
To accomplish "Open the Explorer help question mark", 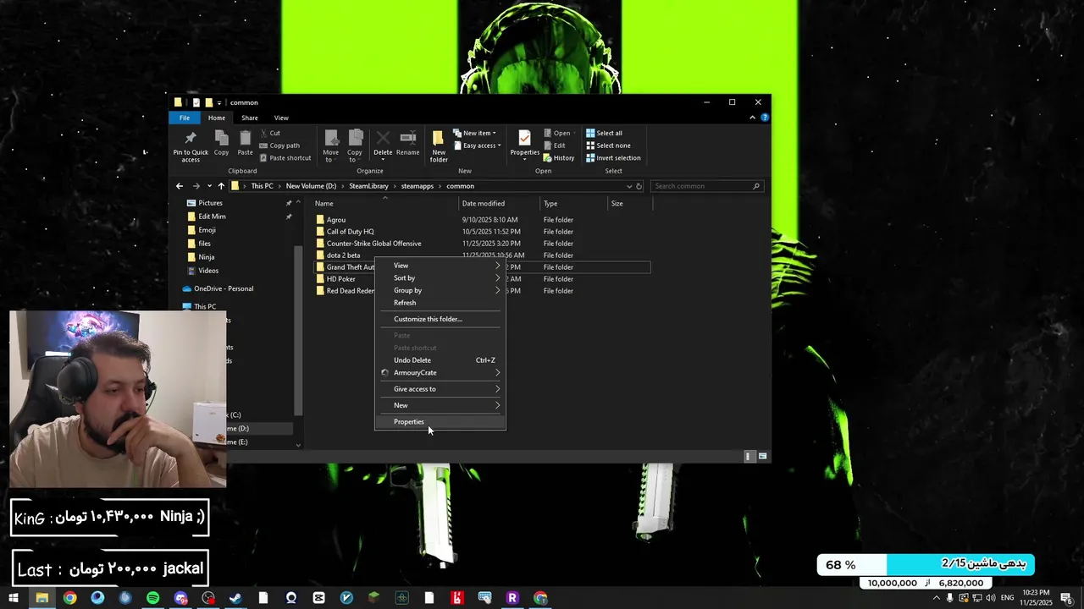I will (x=765, y=118).
